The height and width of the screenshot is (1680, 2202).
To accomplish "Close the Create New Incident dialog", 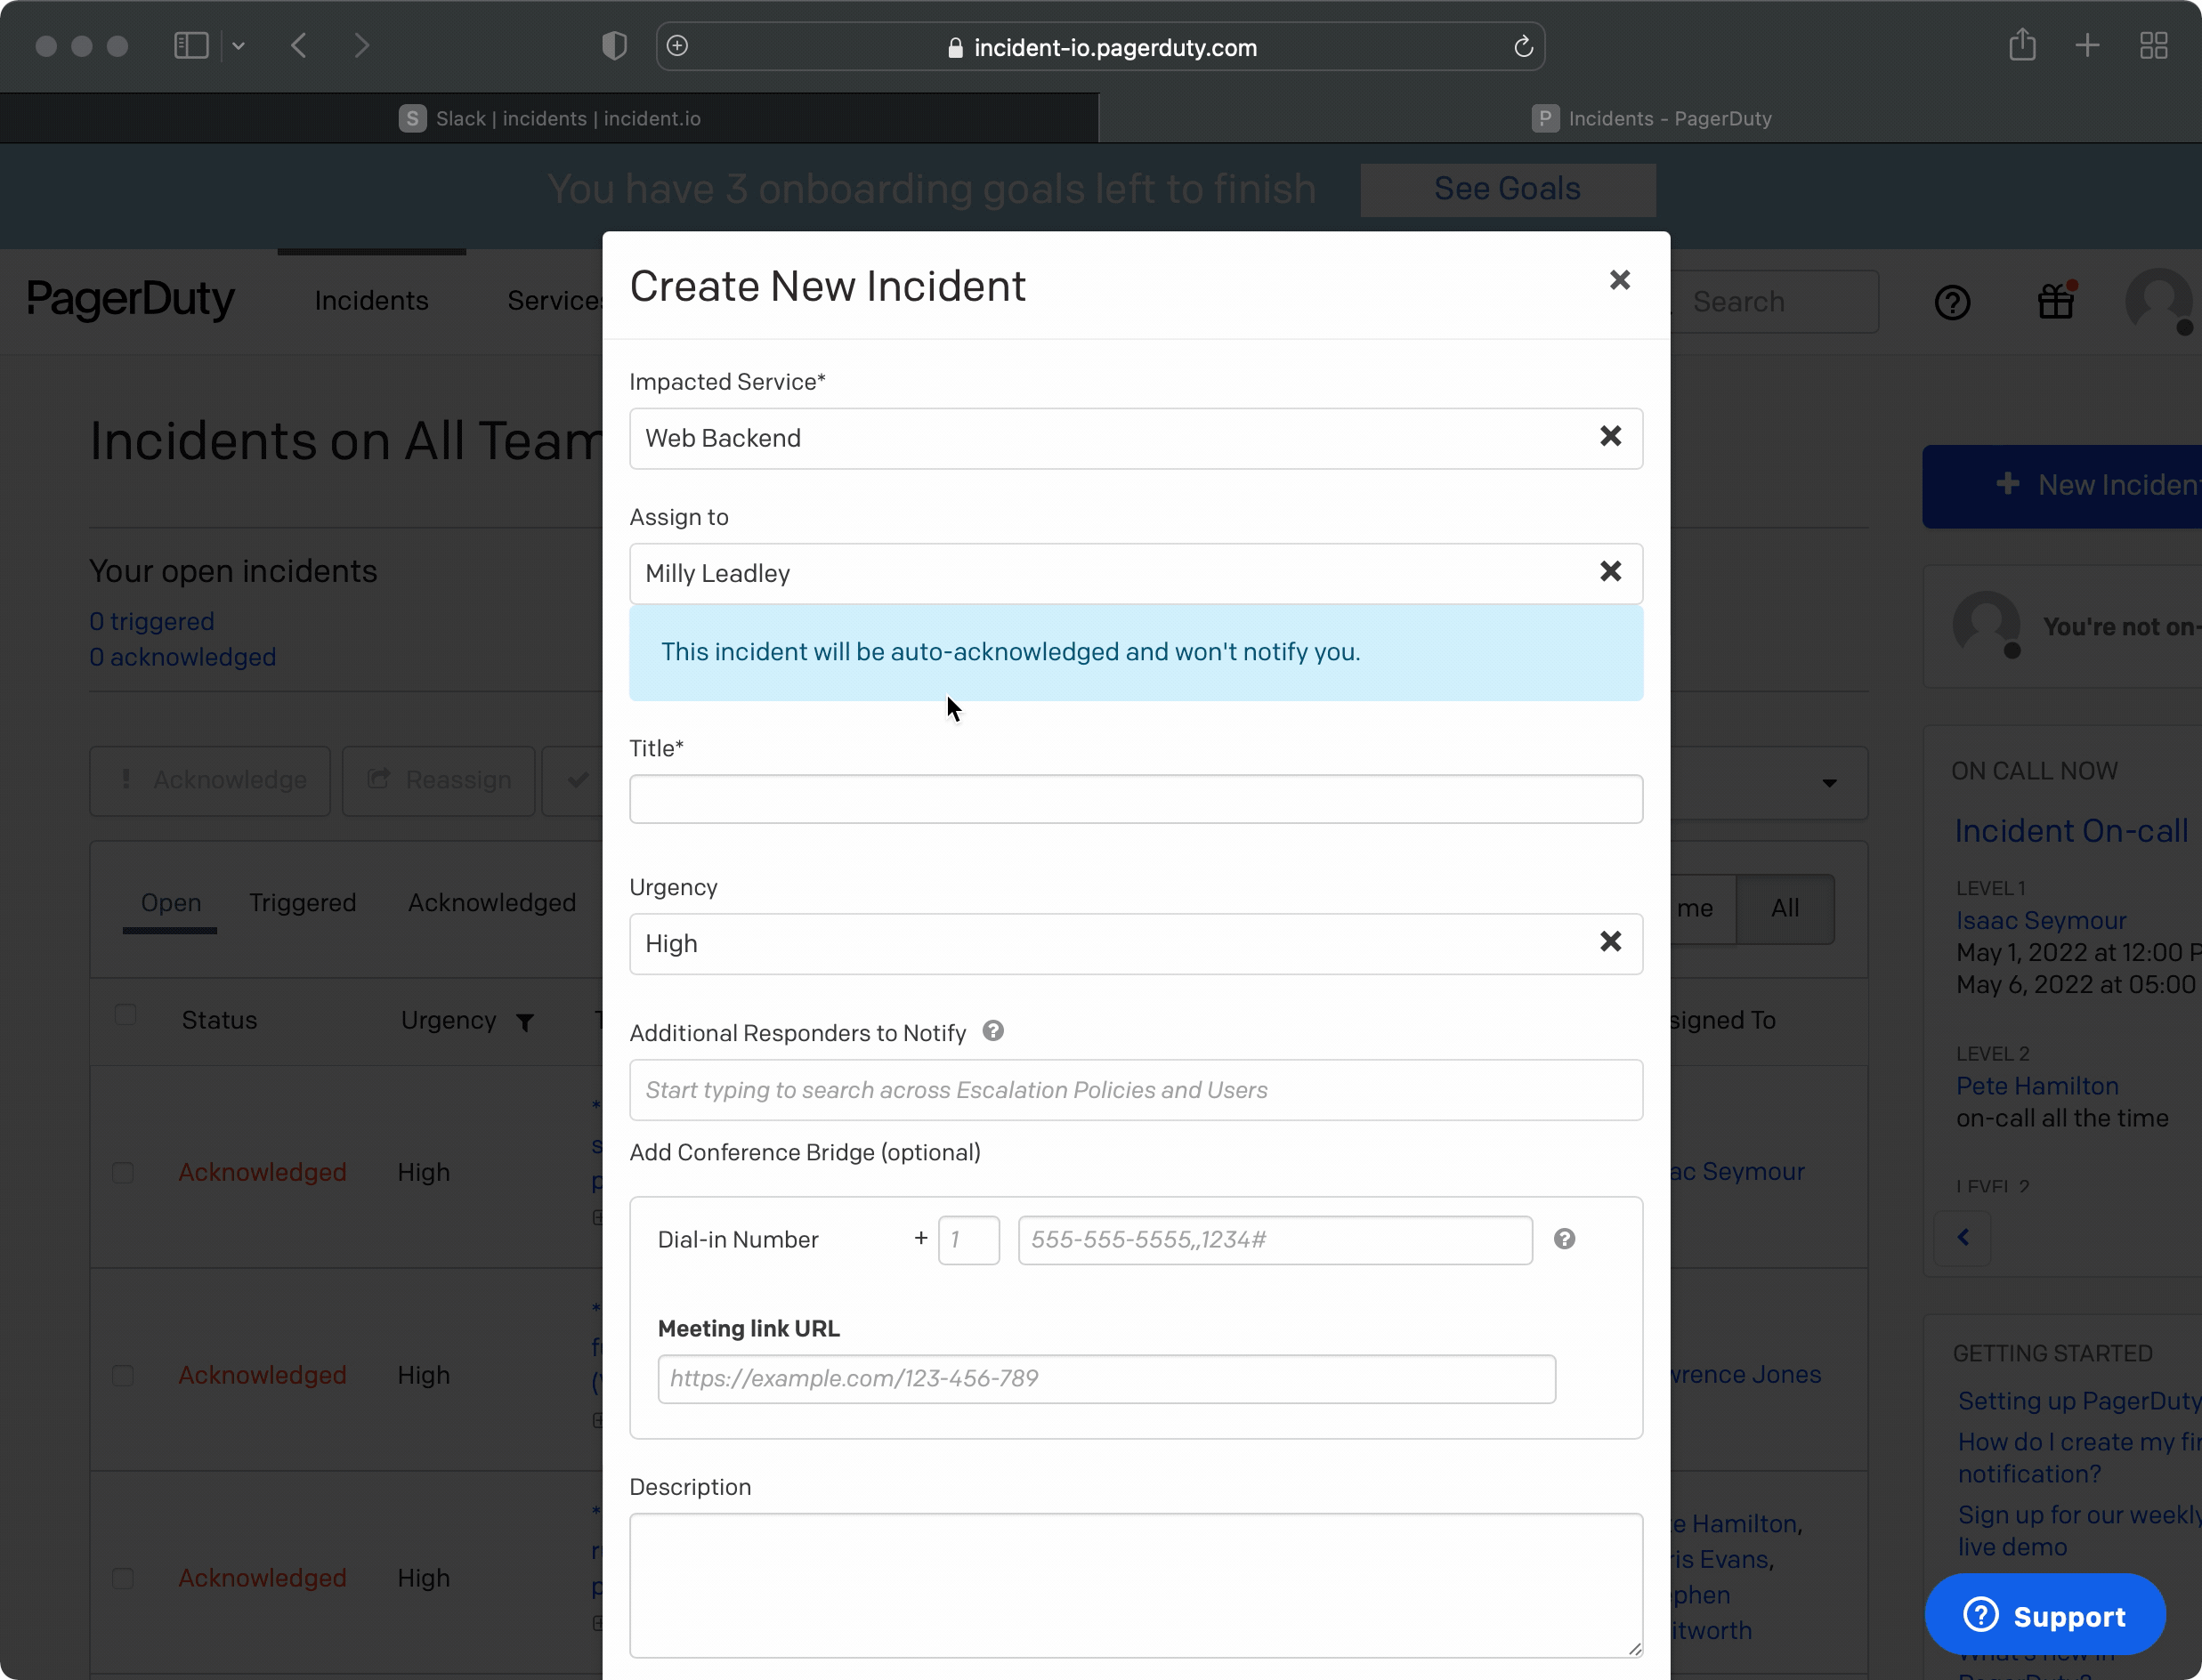I will click(x=1619, y=280).
